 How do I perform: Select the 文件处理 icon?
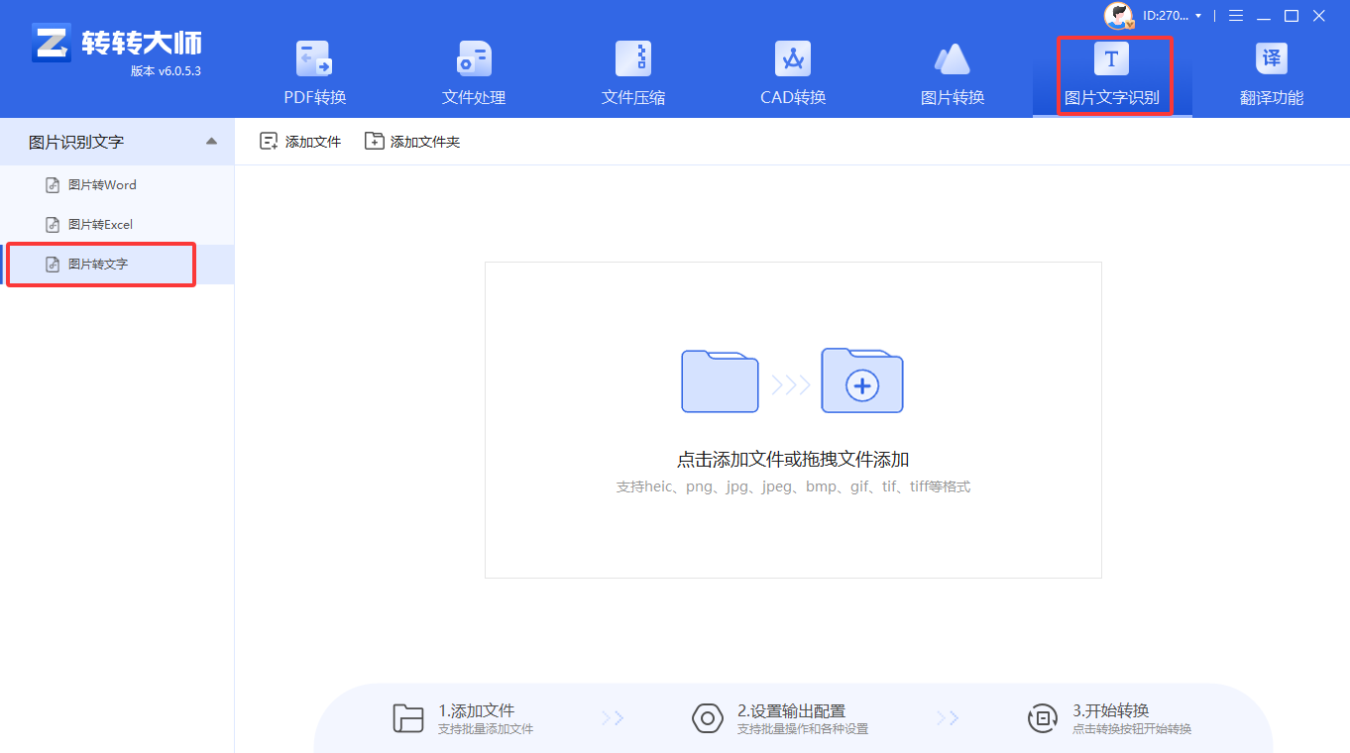(x=474, y=59)
